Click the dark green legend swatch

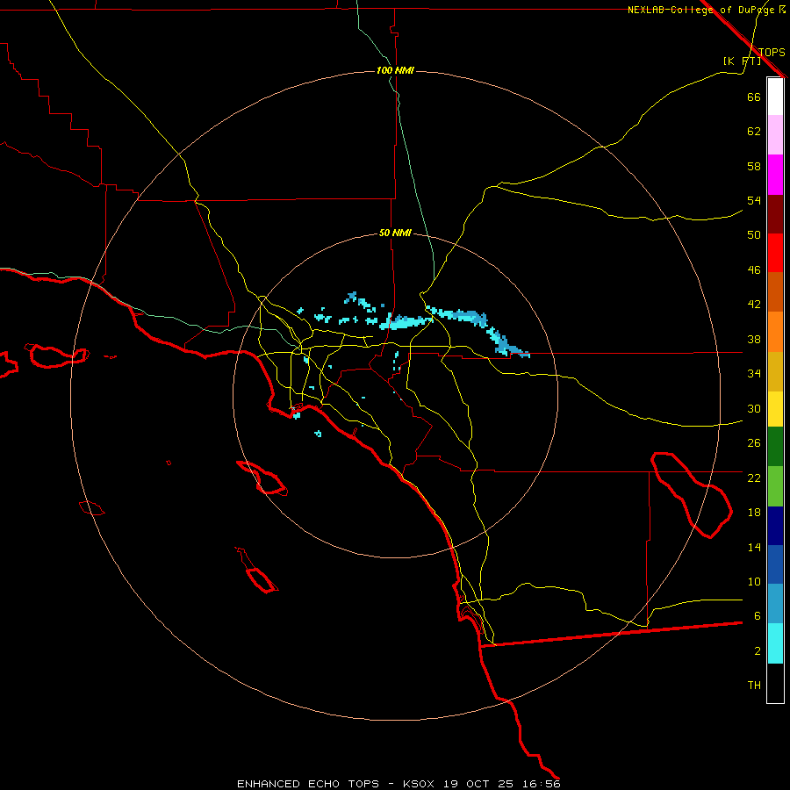click(775, 447)
